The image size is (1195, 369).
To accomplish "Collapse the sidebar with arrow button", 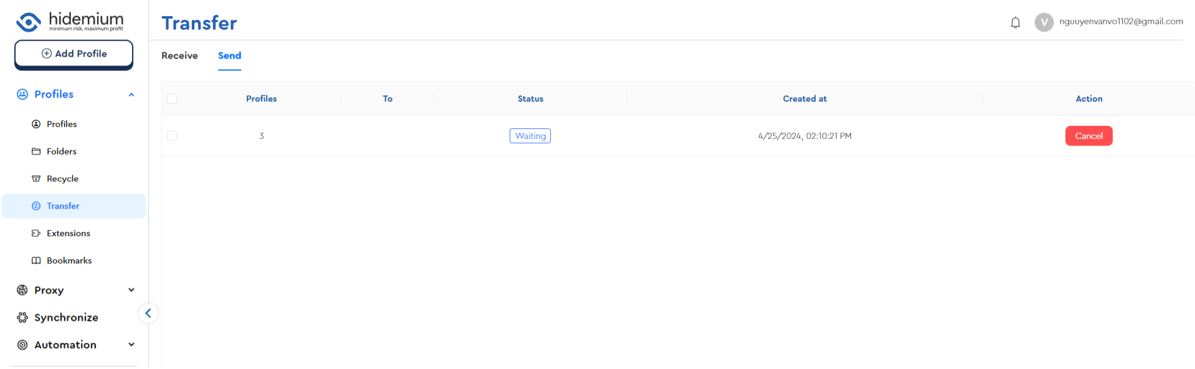I will coord(148,314).
